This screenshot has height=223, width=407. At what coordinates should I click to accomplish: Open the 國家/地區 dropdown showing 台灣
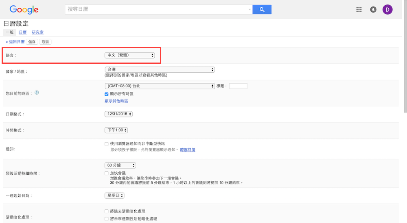point(160,69)
